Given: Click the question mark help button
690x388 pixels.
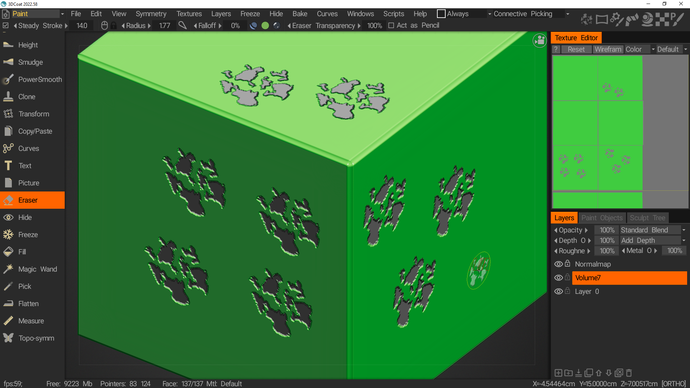Looking at the screenshot, I should 556,49.
